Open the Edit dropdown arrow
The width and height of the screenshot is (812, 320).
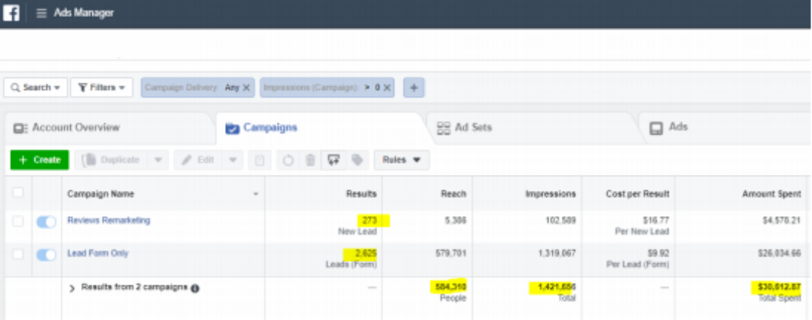click(x=233, y=160)
